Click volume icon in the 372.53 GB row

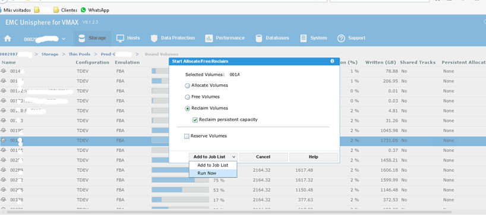pyautogui.click(x=4, y=200)
